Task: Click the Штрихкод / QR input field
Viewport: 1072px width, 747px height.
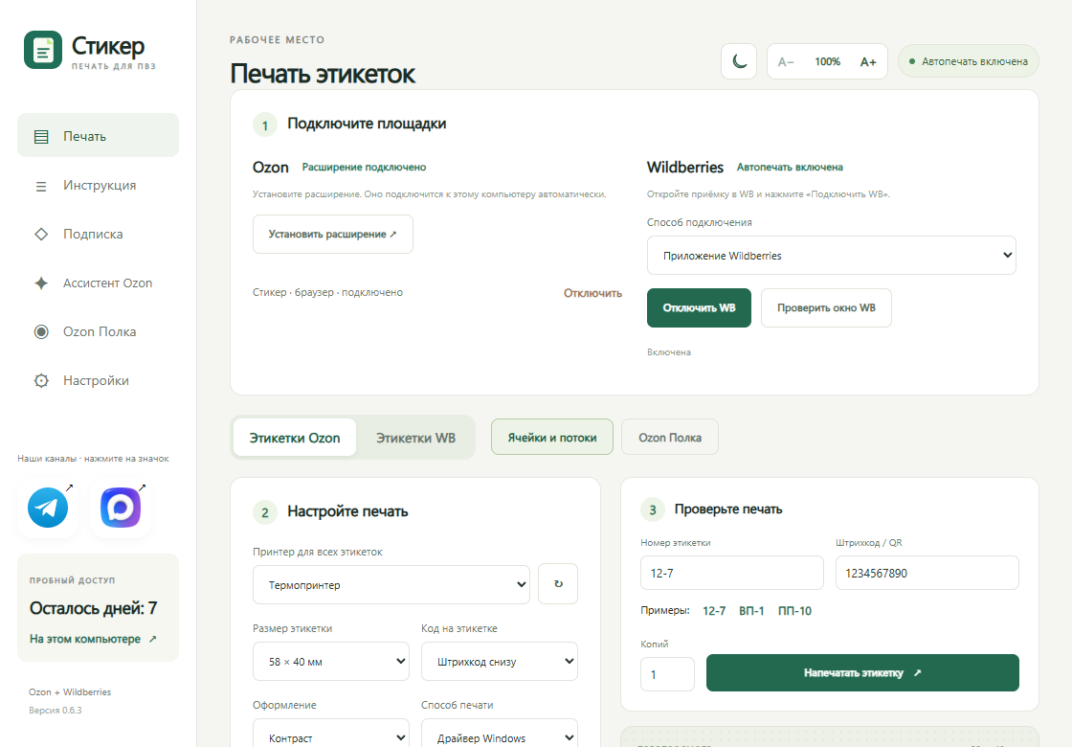Action: point(927,573)
